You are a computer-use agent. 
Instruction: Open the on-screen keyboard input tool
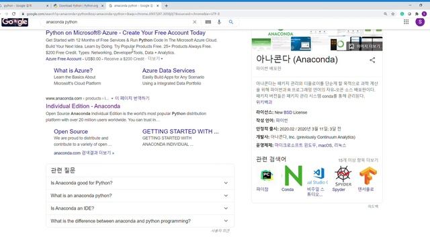pyautogui.click(x=208, y=22)
